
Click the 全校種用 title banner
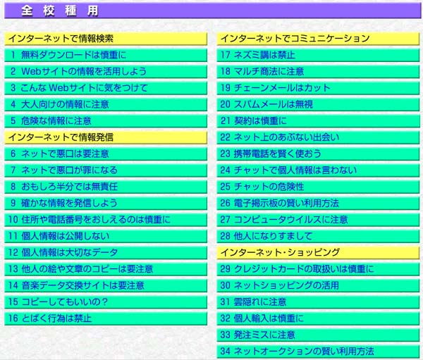213,11
